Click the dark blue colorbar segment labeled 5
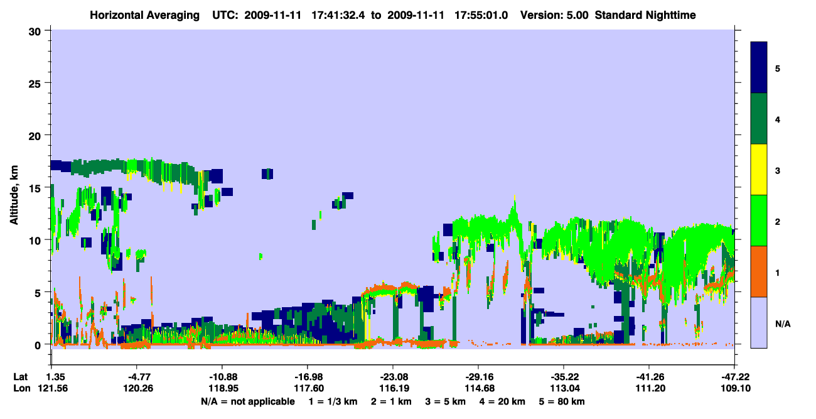This screenshot has width=816, height=419. 759,68
